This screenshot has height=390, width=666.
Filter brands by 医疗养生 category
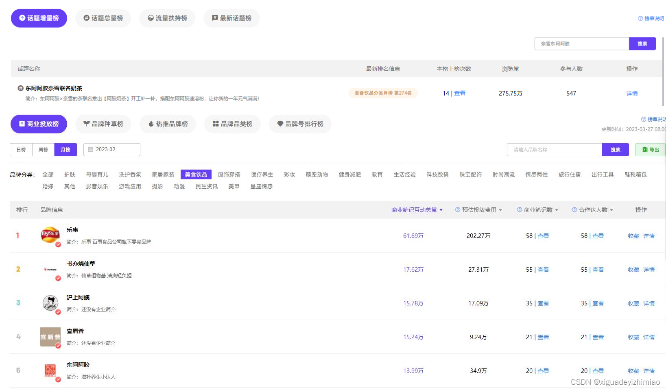pyautogui.click(x=262, y=174)
